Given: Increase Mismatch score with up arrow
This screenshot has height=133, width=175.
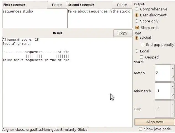Looking at the screenshot, I should 173,86.
